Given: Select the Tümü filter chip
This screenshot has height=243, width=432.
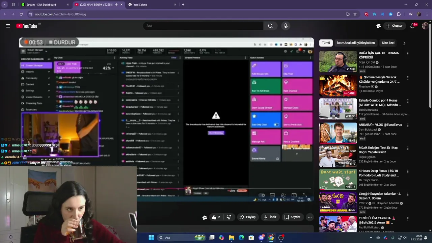Looking at the screenshot, I should coord(326,43).
